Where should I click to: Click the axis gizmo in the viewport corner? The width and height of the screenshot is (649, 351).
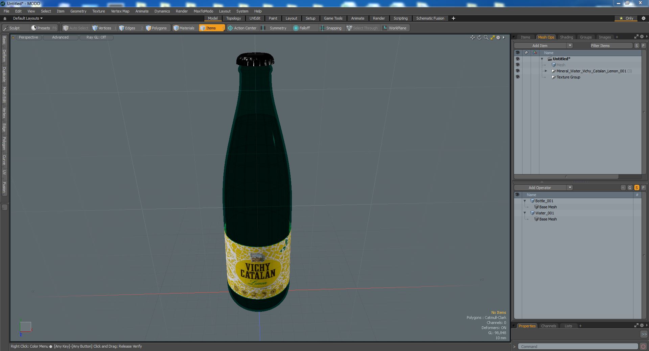[x=25, y=327]
